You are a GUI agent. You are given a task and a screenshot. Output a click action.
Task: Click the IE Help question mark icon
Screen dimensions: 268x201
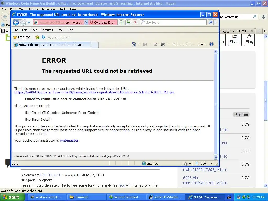coord(211,44)
